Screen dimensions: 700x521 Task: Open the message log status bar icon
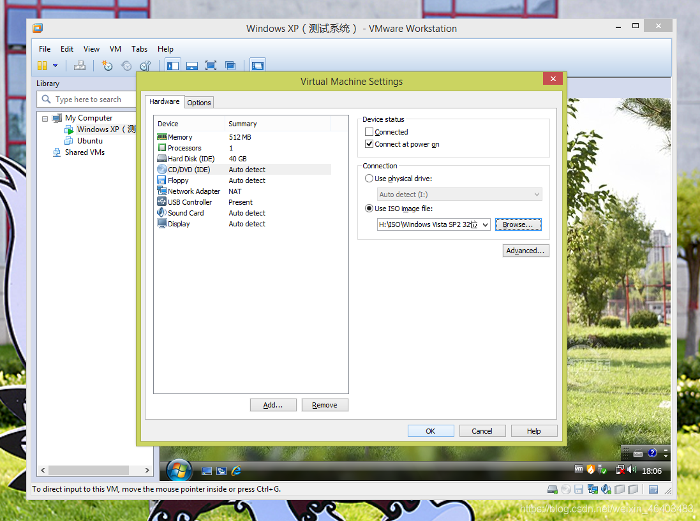coord(653,489)
